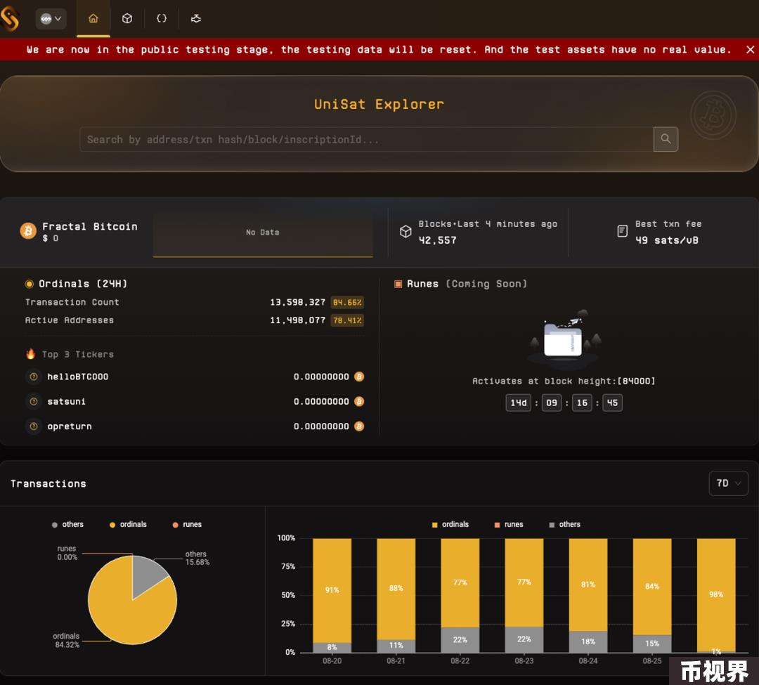
Task: Click the bitcoin icon in satsuni row
Action: (x=359, y=402)
